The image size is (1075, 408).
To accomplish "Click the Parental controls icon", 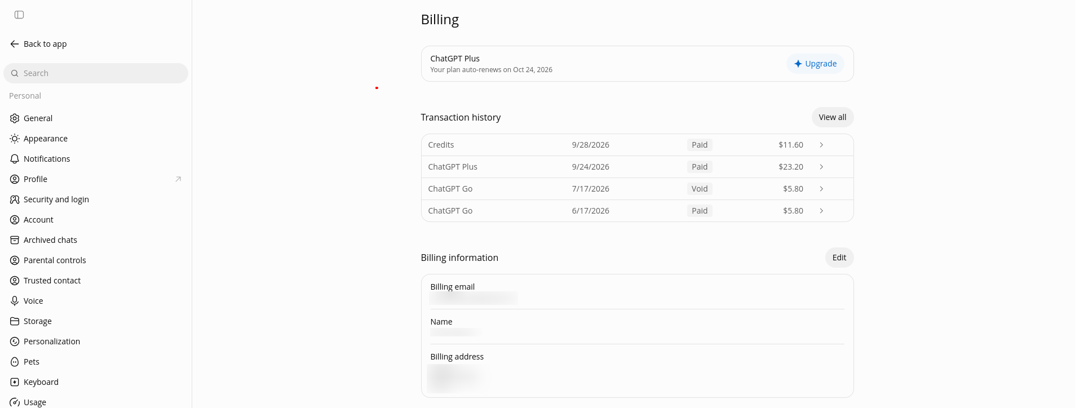I will 15,260.
